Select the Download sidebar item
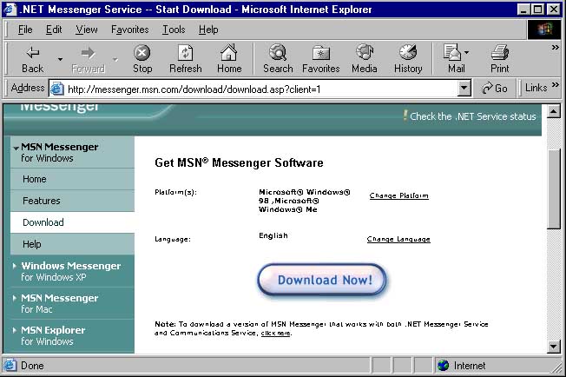Viewport: 566px width, 377px height. click(72, 222)
